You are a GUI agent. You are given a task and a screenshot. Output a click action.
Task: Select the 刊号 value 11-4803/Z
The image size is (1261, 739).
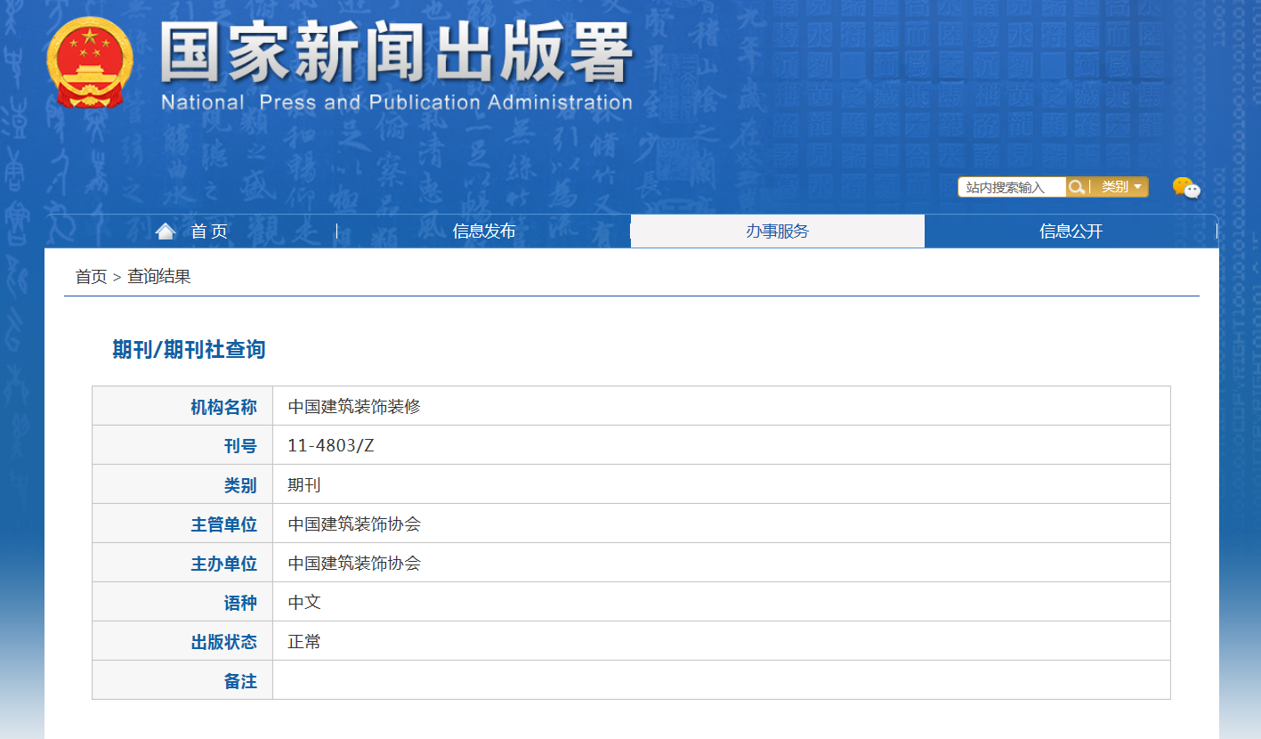click(x=331, y=446)
